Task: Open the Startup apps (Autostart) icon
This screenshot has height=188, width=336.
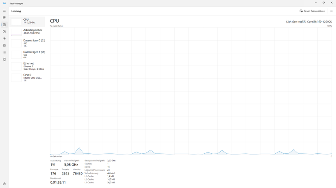Action: 4,38
